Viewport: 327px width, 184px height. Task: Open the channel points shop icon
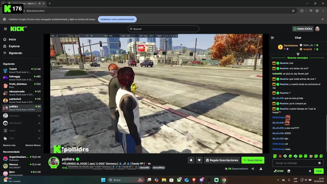point(289,171)
